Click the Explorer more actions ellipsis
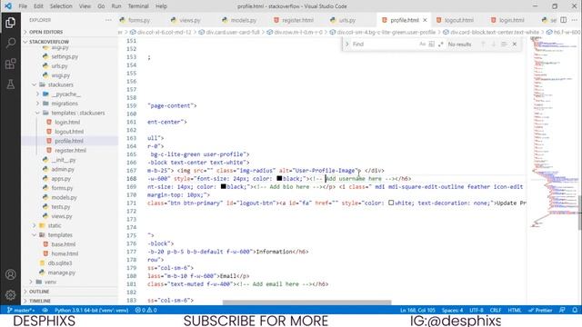This screenshot has height=327, width=582. pos(108,20)
